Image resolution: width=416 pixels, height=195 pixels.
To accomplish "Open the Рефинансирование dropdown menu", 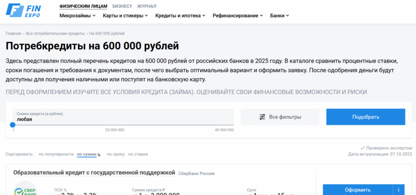I will pos(238,16).
